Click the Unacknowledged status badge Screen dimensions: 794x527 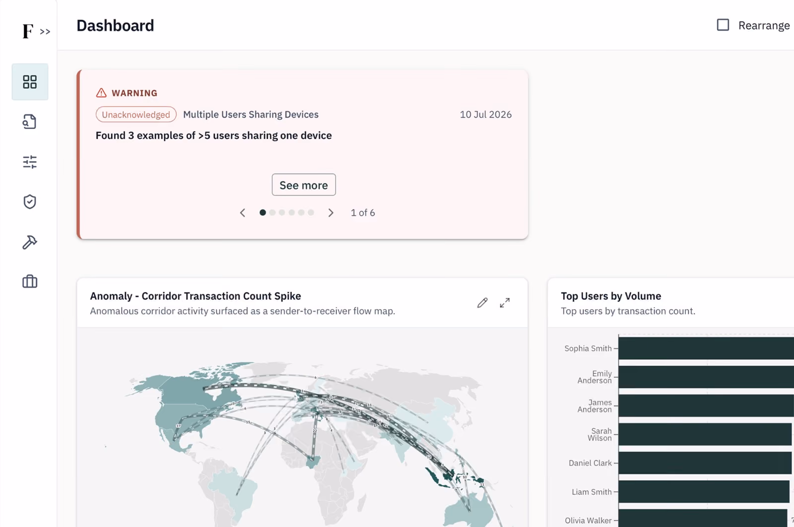coord(136,115)
